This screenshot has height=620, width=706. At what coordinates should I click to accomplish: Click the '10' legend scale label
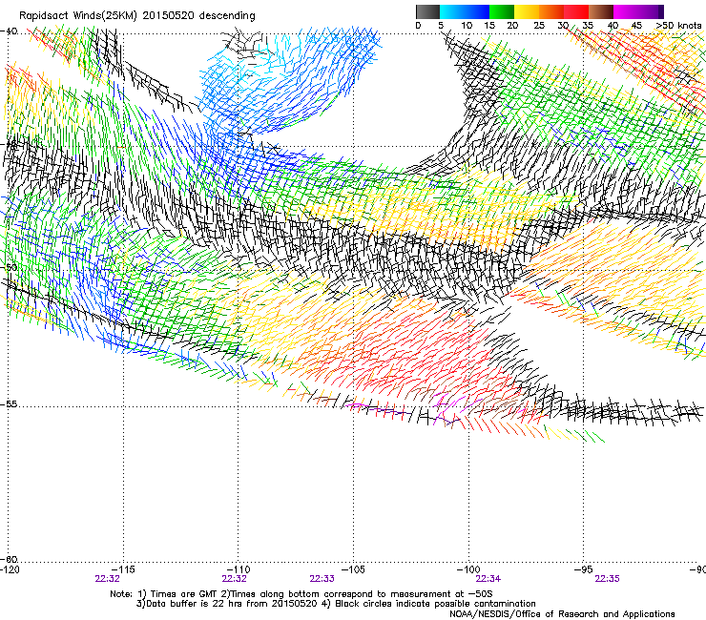(x=467, y=26)
